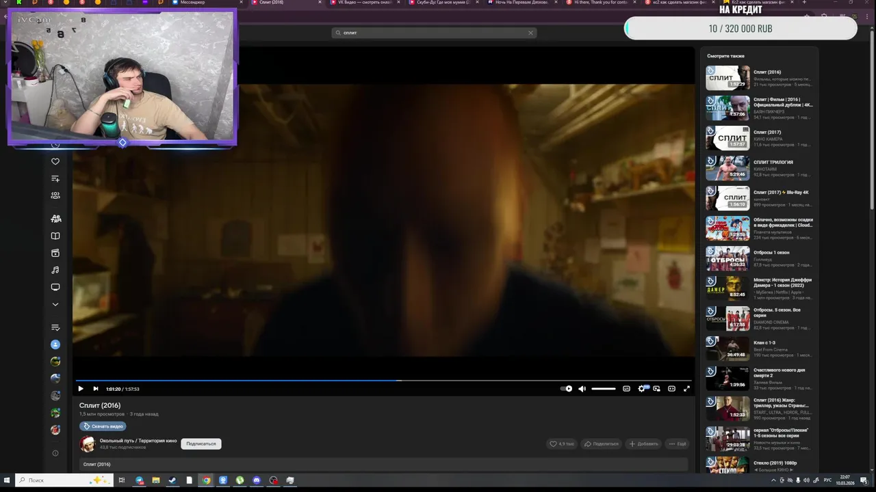Switch to wide theater mode
The height and width of the screenshot is (492, 876).
[671, 389]
